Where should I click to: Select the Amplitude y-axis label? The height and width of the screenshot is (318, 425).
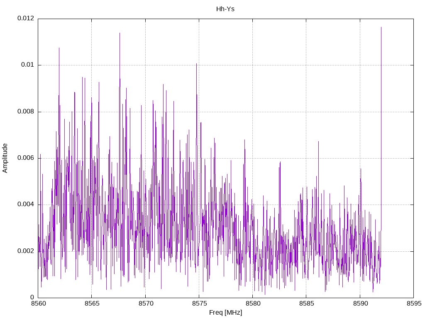5,158
